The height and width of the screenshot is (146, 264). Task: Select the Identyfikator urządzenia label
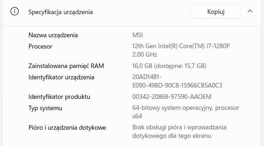point(61,77)
